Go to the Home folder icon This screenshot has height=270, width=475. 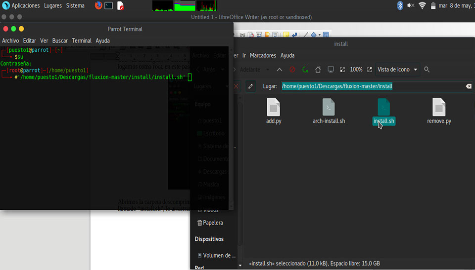click(x=318, y=70)
